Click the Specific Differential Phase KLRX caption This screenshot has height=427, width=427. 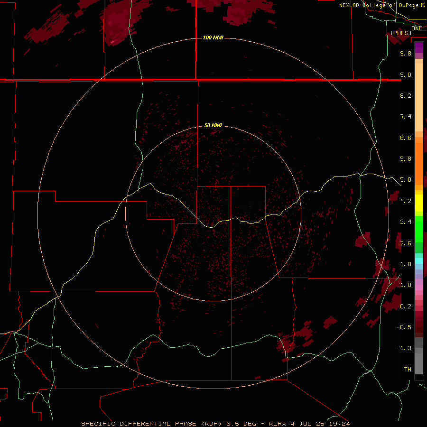pos(215,424)
